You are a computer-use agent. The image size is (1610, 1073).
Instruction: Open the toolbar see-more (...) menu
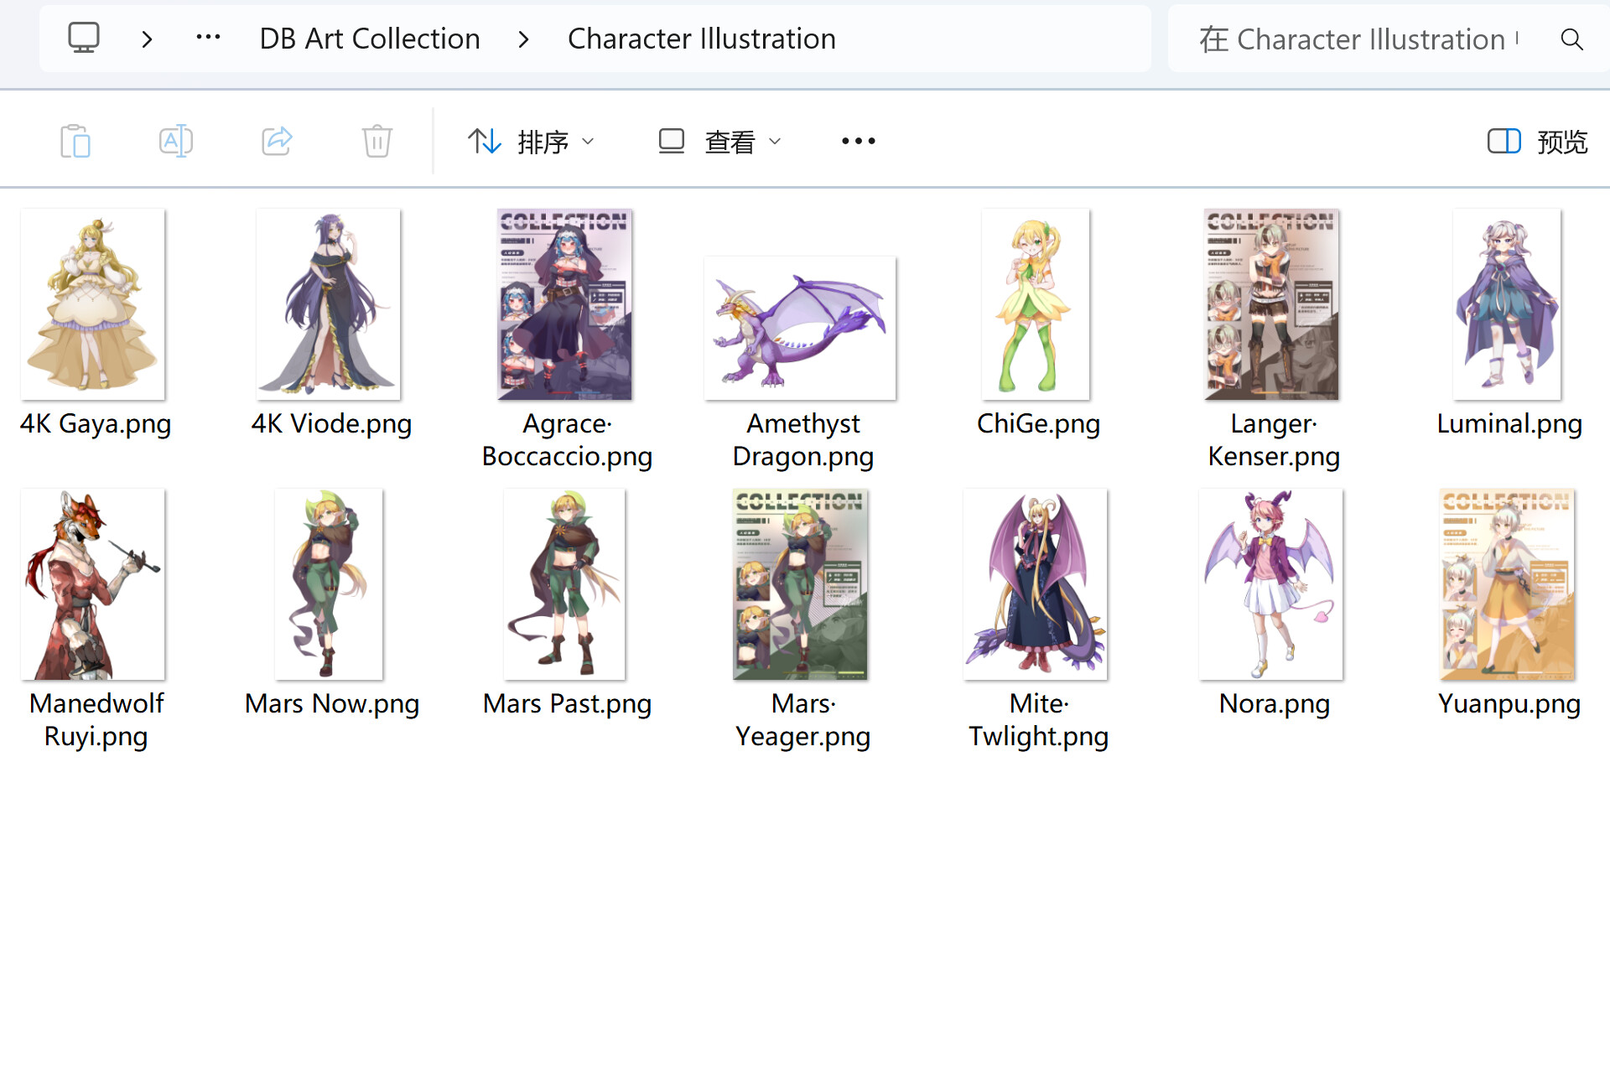click(x=859, y=141)
